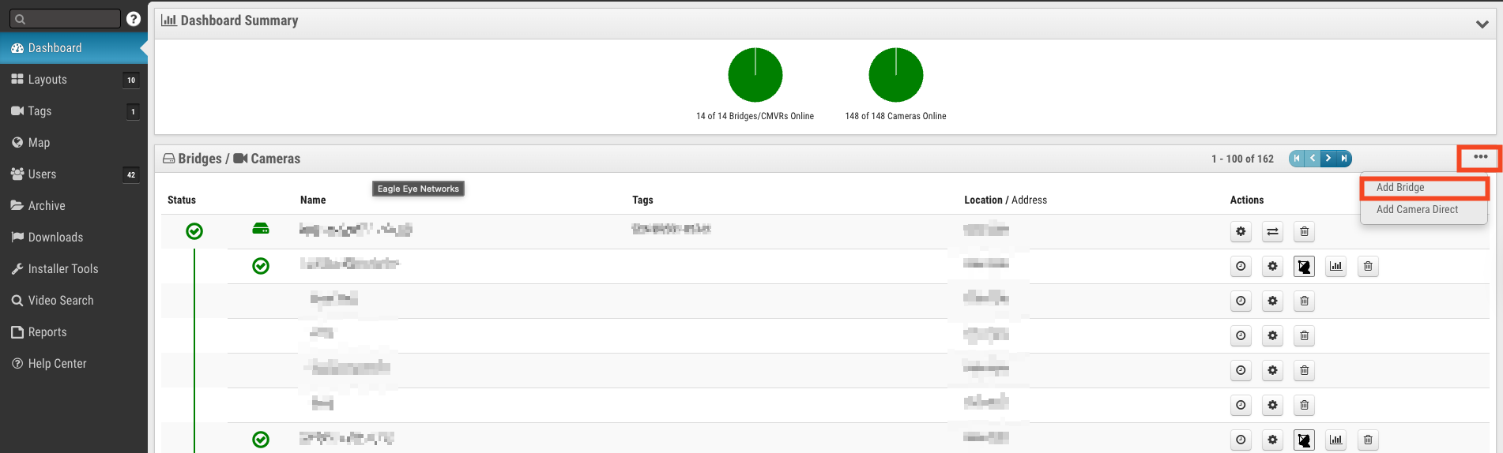1503x453 pixels.
Task: Click the first camera's green status check
Action: coord(261,266)
